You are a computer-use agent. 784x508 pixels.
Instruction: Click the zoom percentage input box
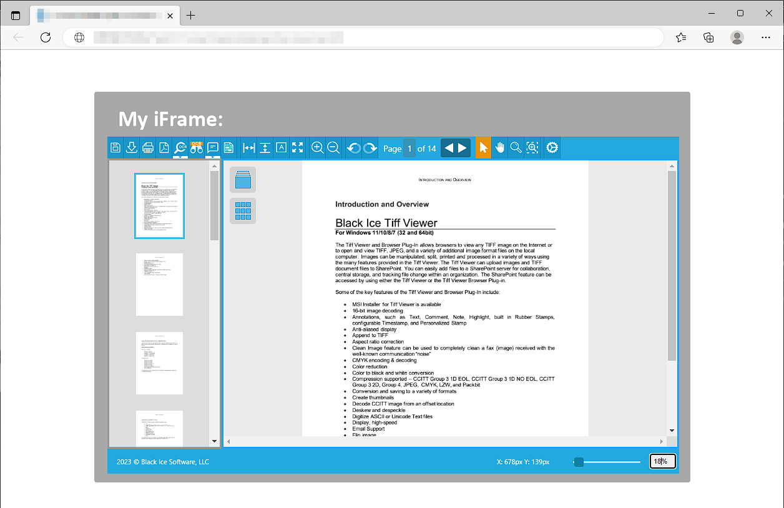point(662,462)
